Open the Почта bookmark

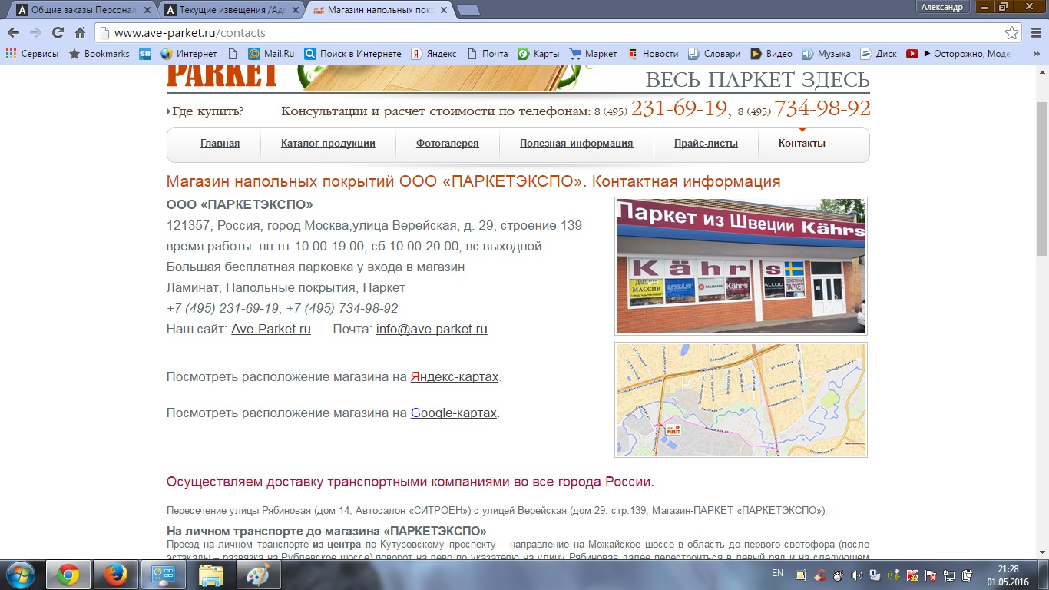(x=487, y=54)
